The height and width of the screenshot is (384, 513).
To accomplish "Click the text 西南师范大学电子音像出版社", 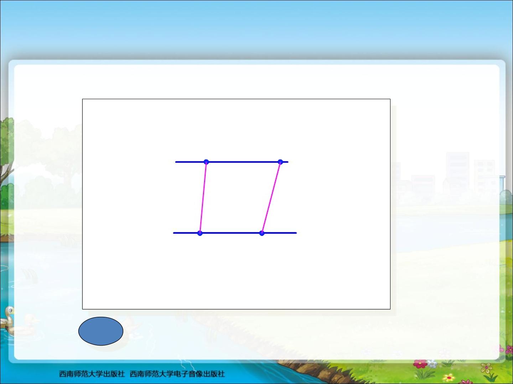I will (177, 374).
